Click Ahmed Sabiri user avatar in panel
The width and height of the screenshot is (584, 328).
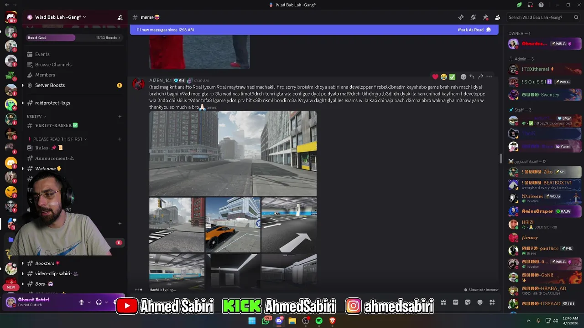coord(11,302)
